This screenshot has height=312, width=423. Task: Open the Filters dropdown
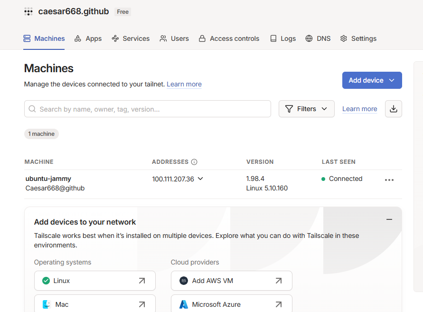pos(307,109)
